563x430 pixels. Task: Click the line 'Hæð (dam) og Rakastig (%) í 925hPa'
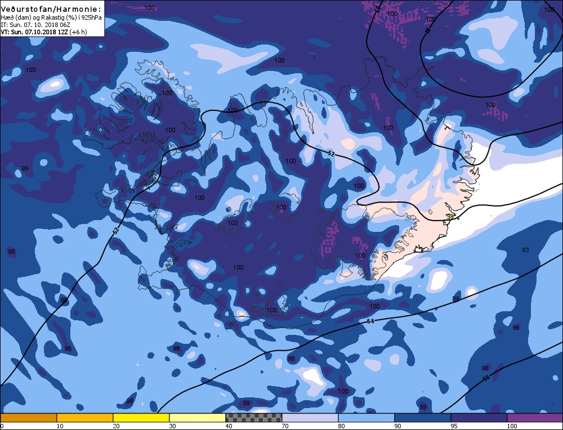point(51,18)
